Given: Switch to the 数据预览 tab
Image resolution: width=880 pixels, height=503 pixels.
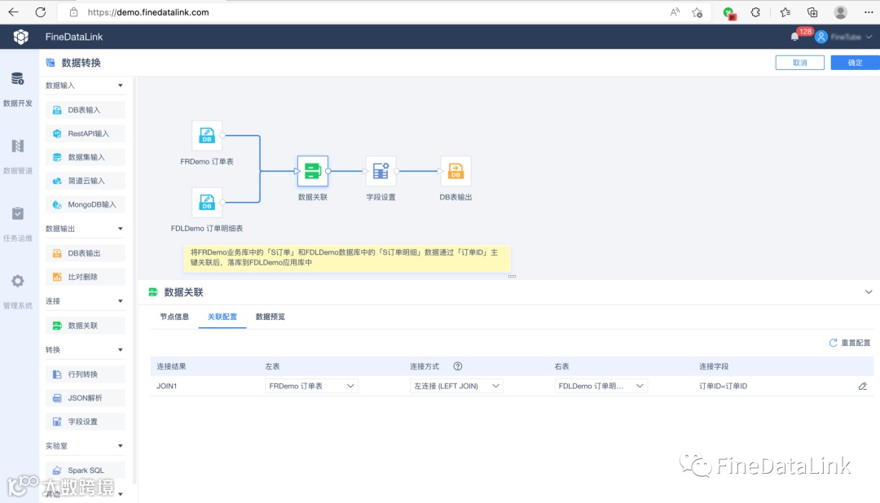Looking at the screenshot, I should pyautogui.click(x=271, y=317).
